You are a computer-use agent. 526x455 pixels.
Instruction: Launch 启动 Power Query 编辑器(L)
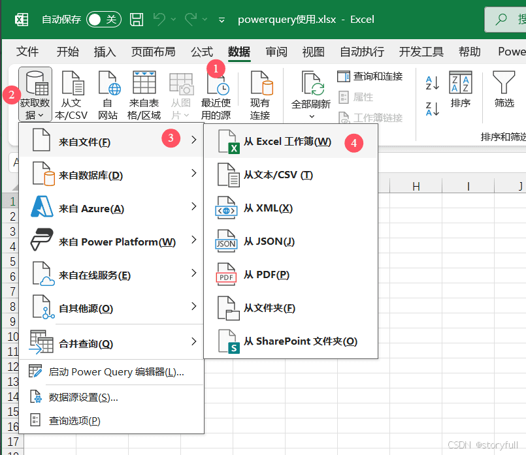(111, 372)
